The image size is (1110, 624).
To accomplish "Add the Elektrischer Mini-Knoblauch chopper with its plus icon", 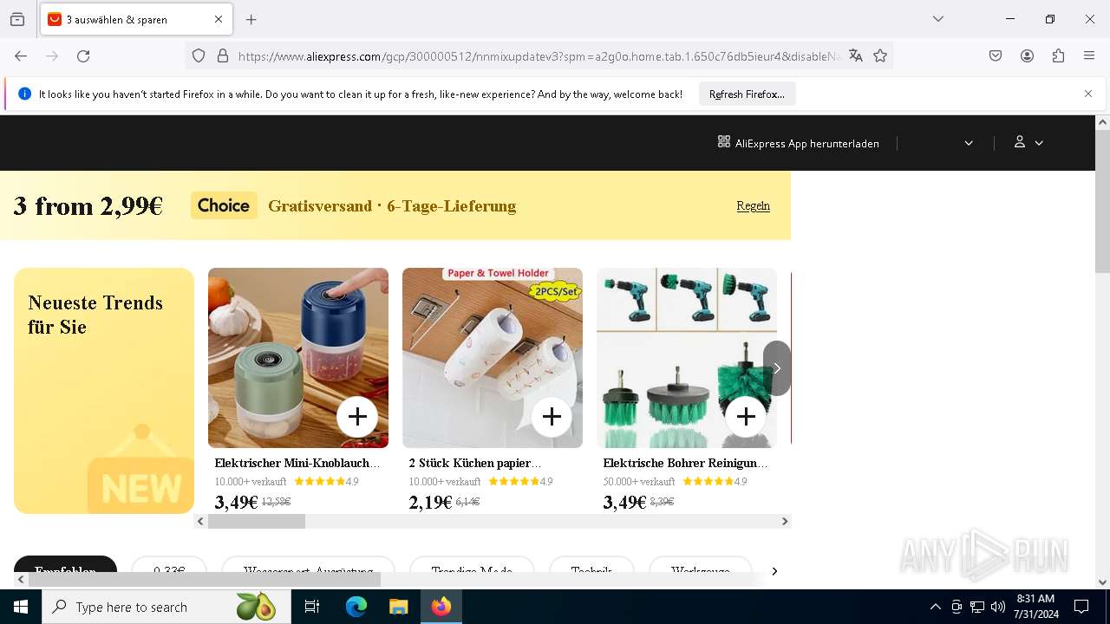I will pyautogui.click(x=357, y=417).
